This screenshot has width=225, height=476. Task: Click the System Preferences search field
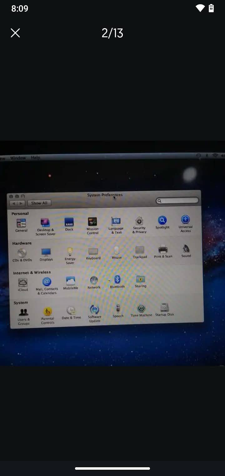[x=177, y=200]
